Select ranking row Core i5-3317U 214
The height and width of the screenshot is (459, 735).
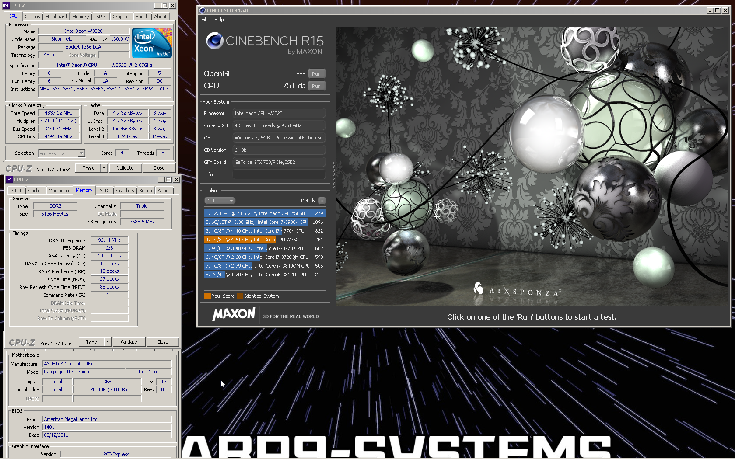coord(265,275)
